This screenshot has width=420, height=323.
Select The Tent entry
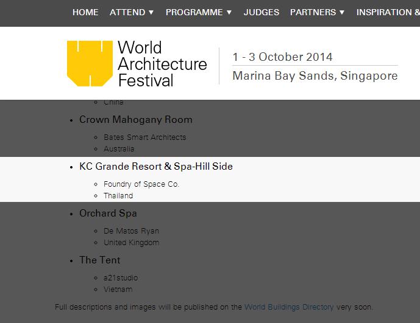(x=99, y=260)
